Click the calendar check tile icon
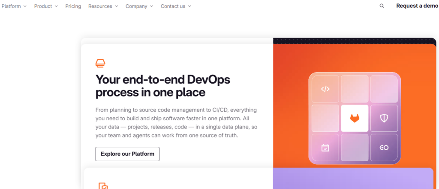This screenshot has height=189, width=439. [325, 148]
